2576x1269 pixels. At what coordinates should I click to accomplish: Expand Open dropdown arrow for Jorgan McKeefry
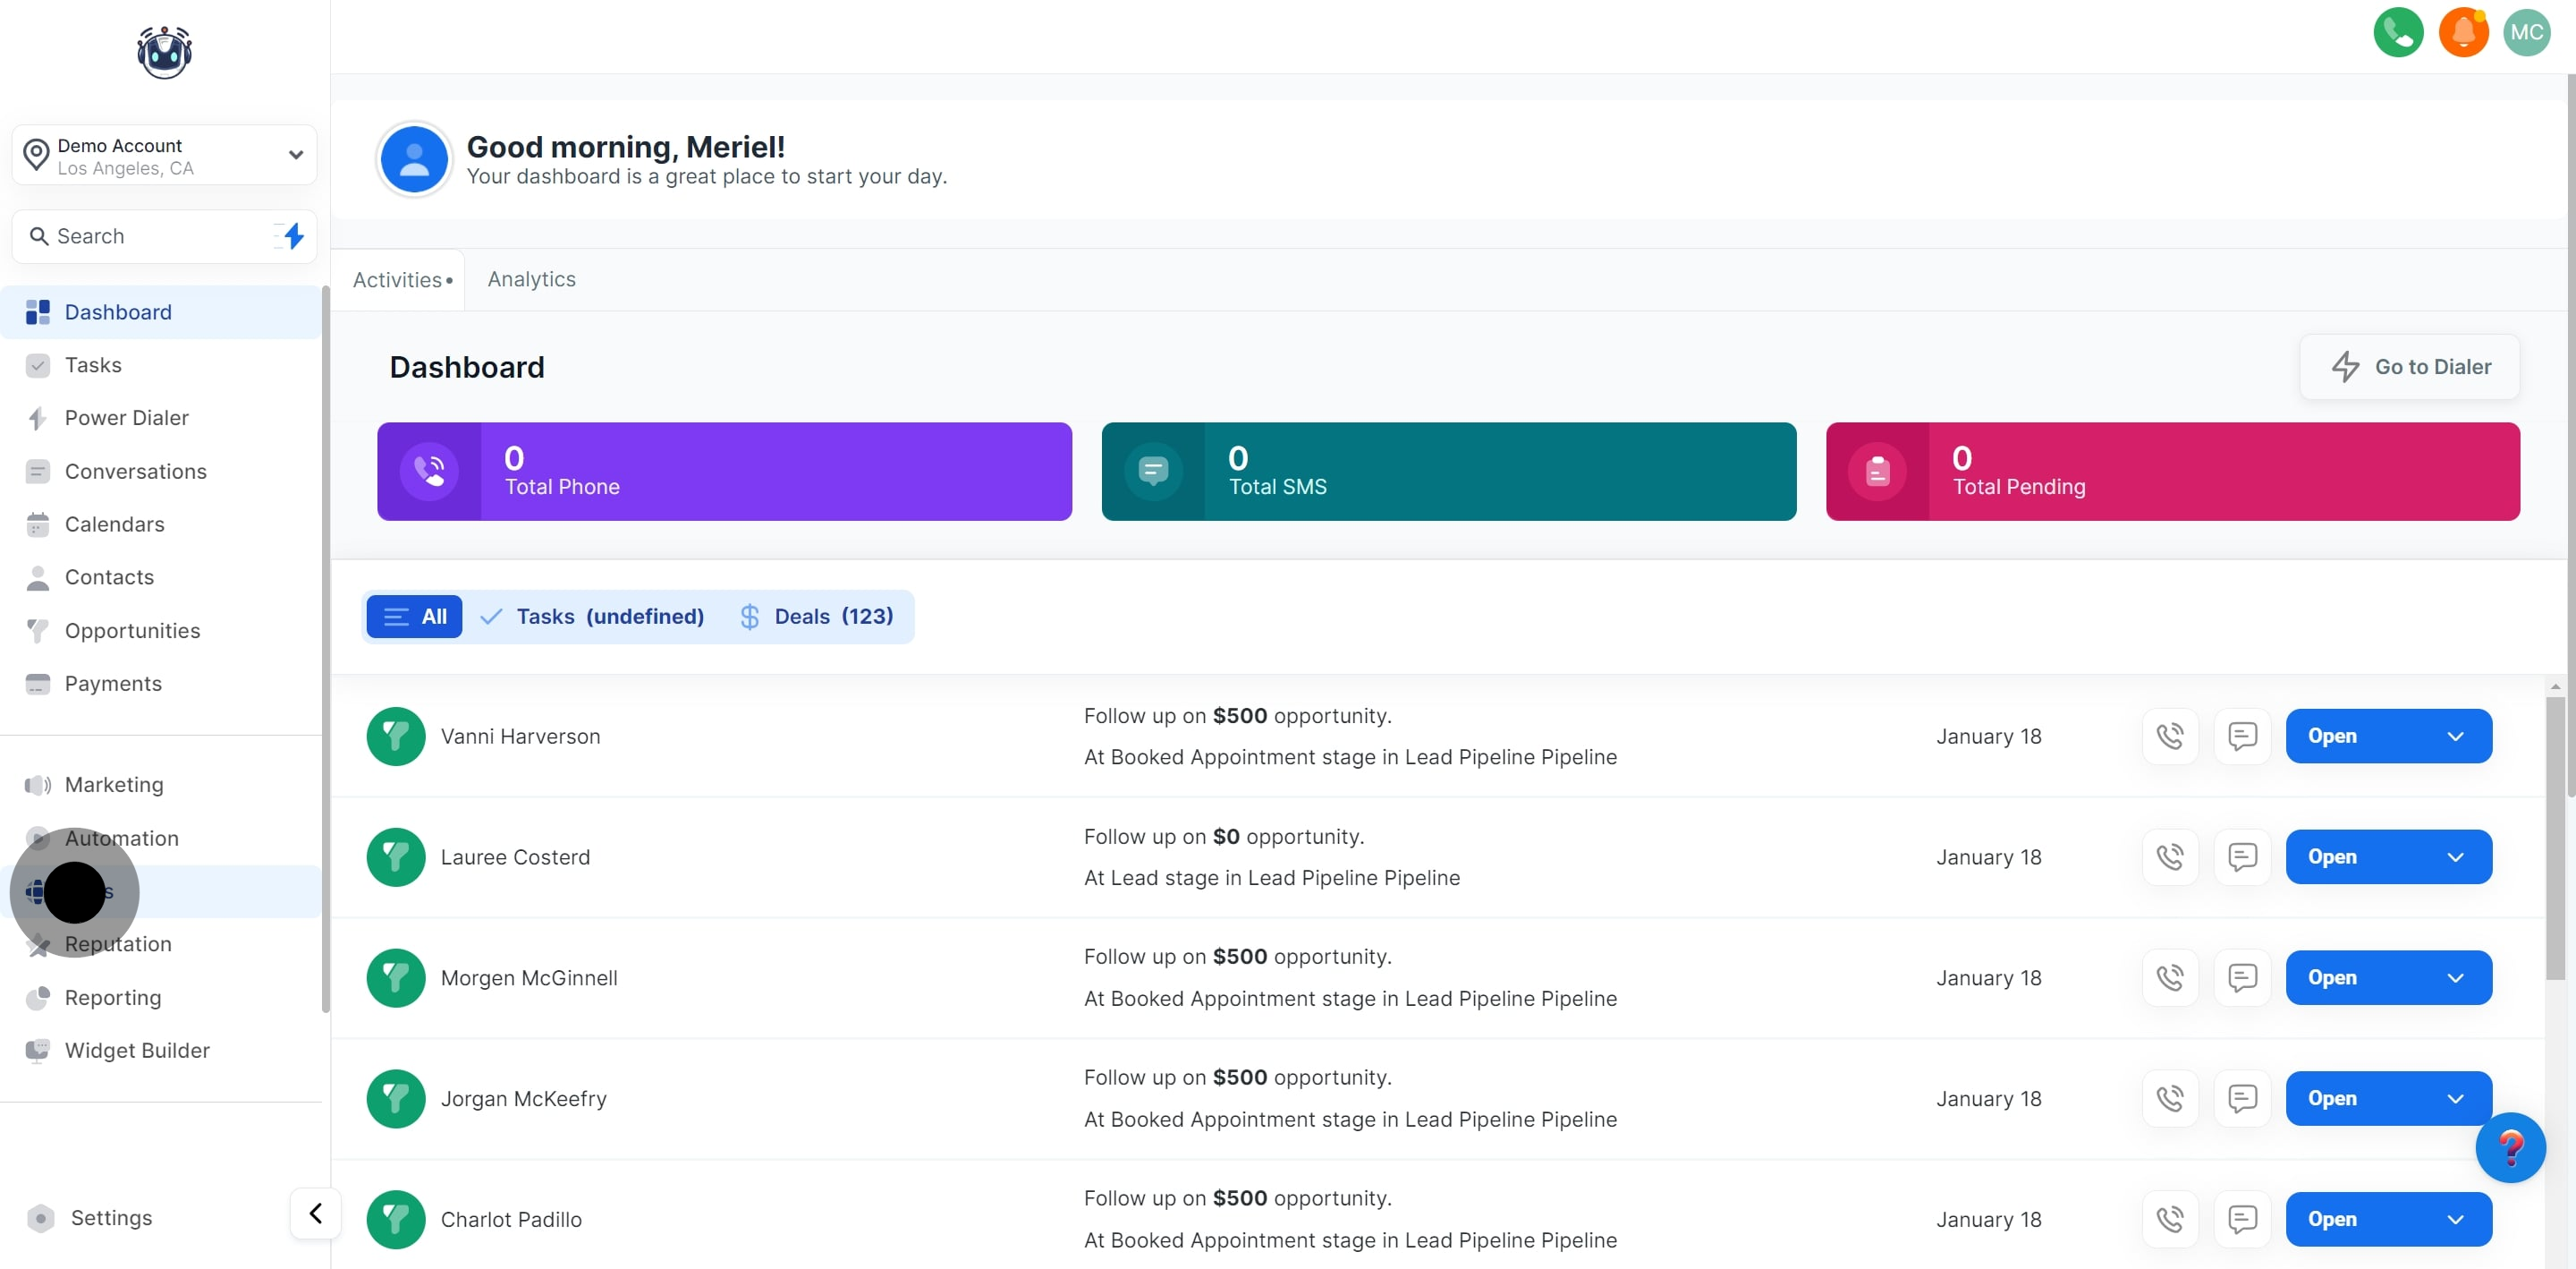[2454, 1098]
